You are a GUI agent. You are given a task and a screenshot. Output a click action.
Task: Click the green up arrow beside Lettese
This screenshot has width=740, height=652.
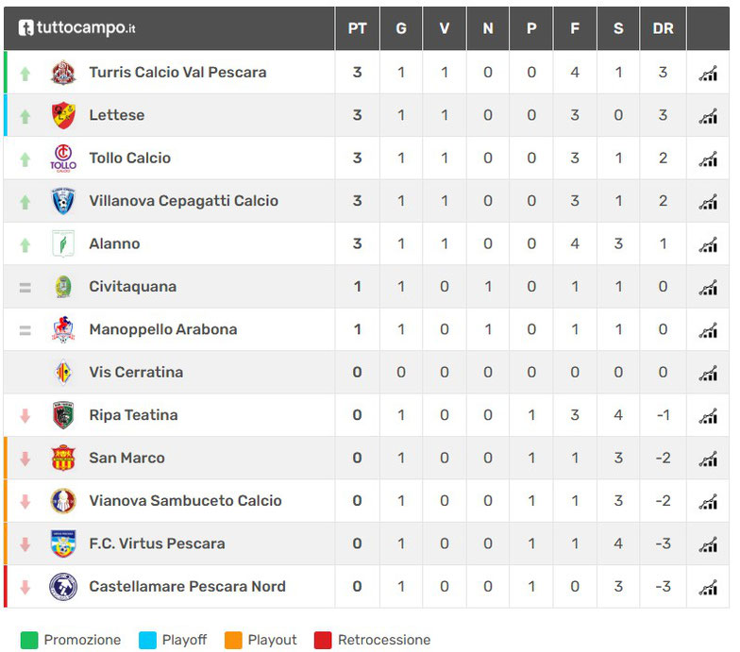pos(25,116)
